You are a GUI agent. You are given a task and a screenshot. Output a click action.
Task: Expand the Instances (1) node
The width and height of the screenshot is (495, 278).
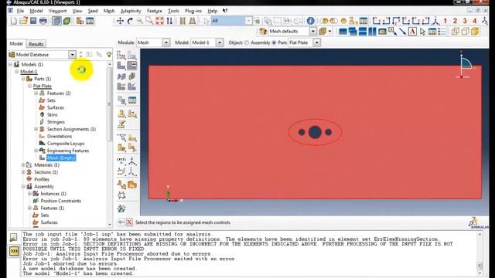click(x=29, y=194)
